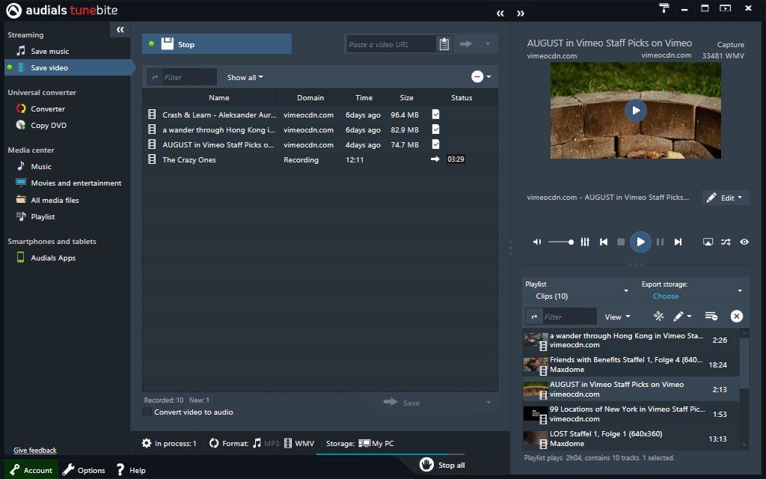Open the Show all filter dropdown

[244, 77]
